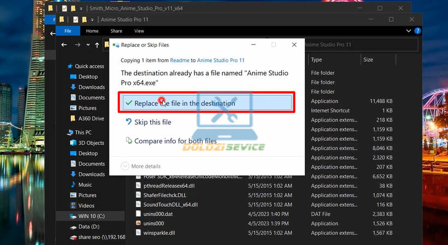Sort files by the Size column header
This screenshot has height=245, width=448.
click(x=368, y=59)
